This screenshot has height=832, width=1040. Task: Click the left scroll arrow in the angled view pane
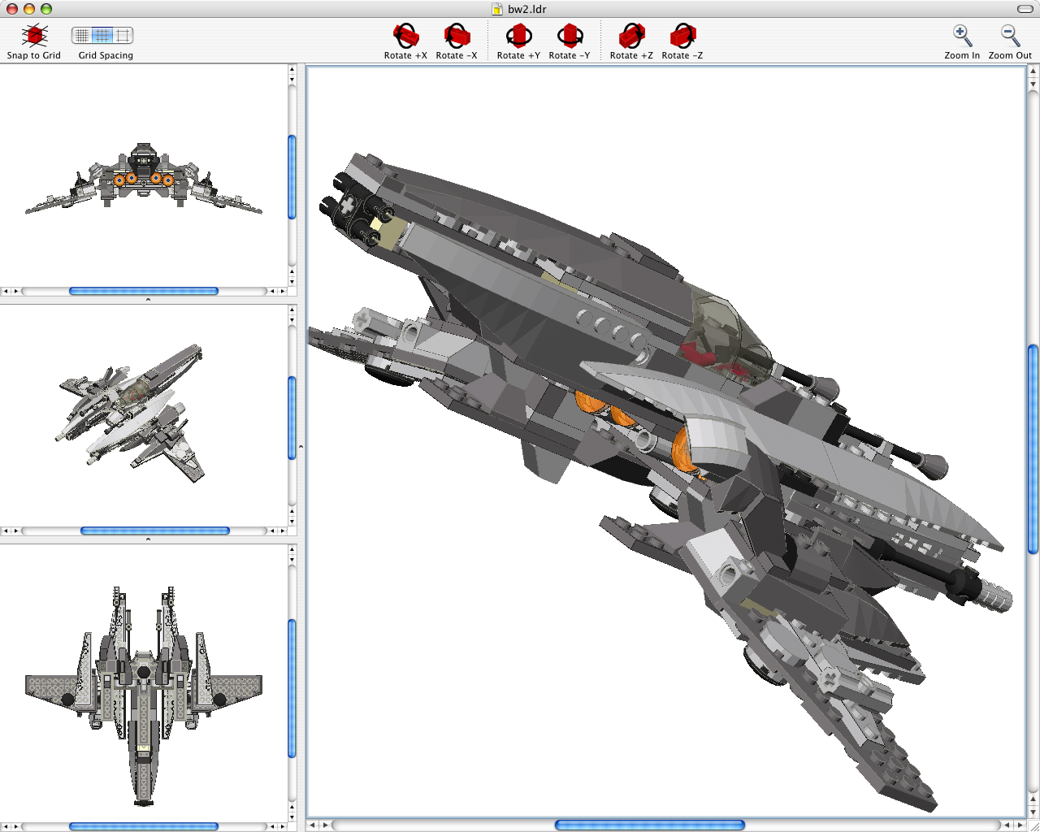tap(6, 531)
